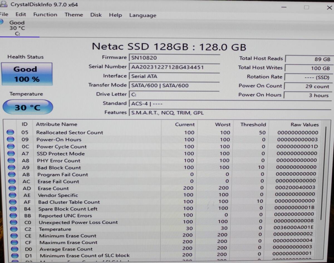Click the ID column header
This screenshot has height=263, width=334.
click(x=24, y=124)
